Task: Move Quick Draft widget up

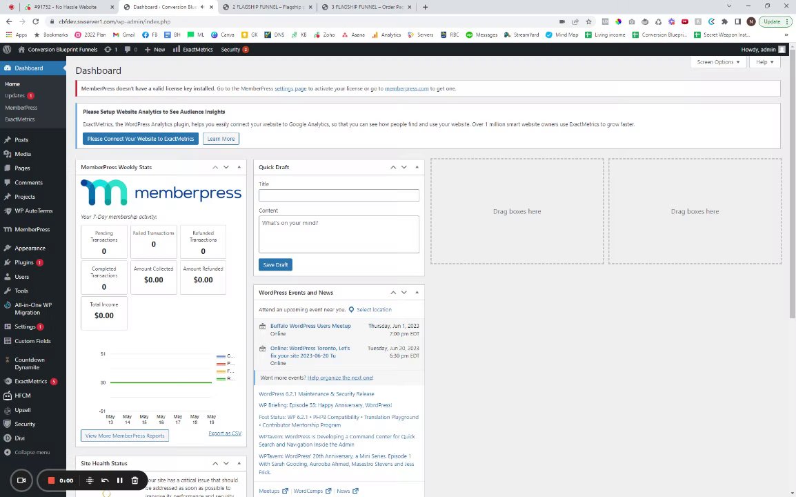Action: click(393, 167)
